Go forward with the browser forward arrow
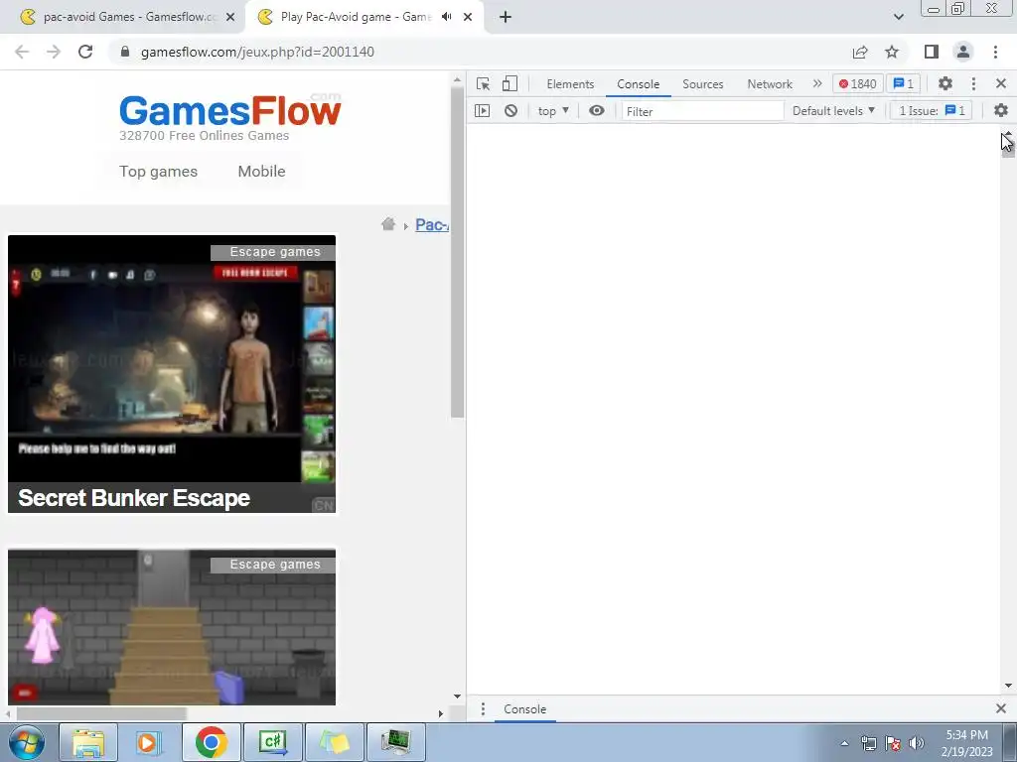Image resolution: width=1017 pixels, height=762 pixels. click(54, 52)
